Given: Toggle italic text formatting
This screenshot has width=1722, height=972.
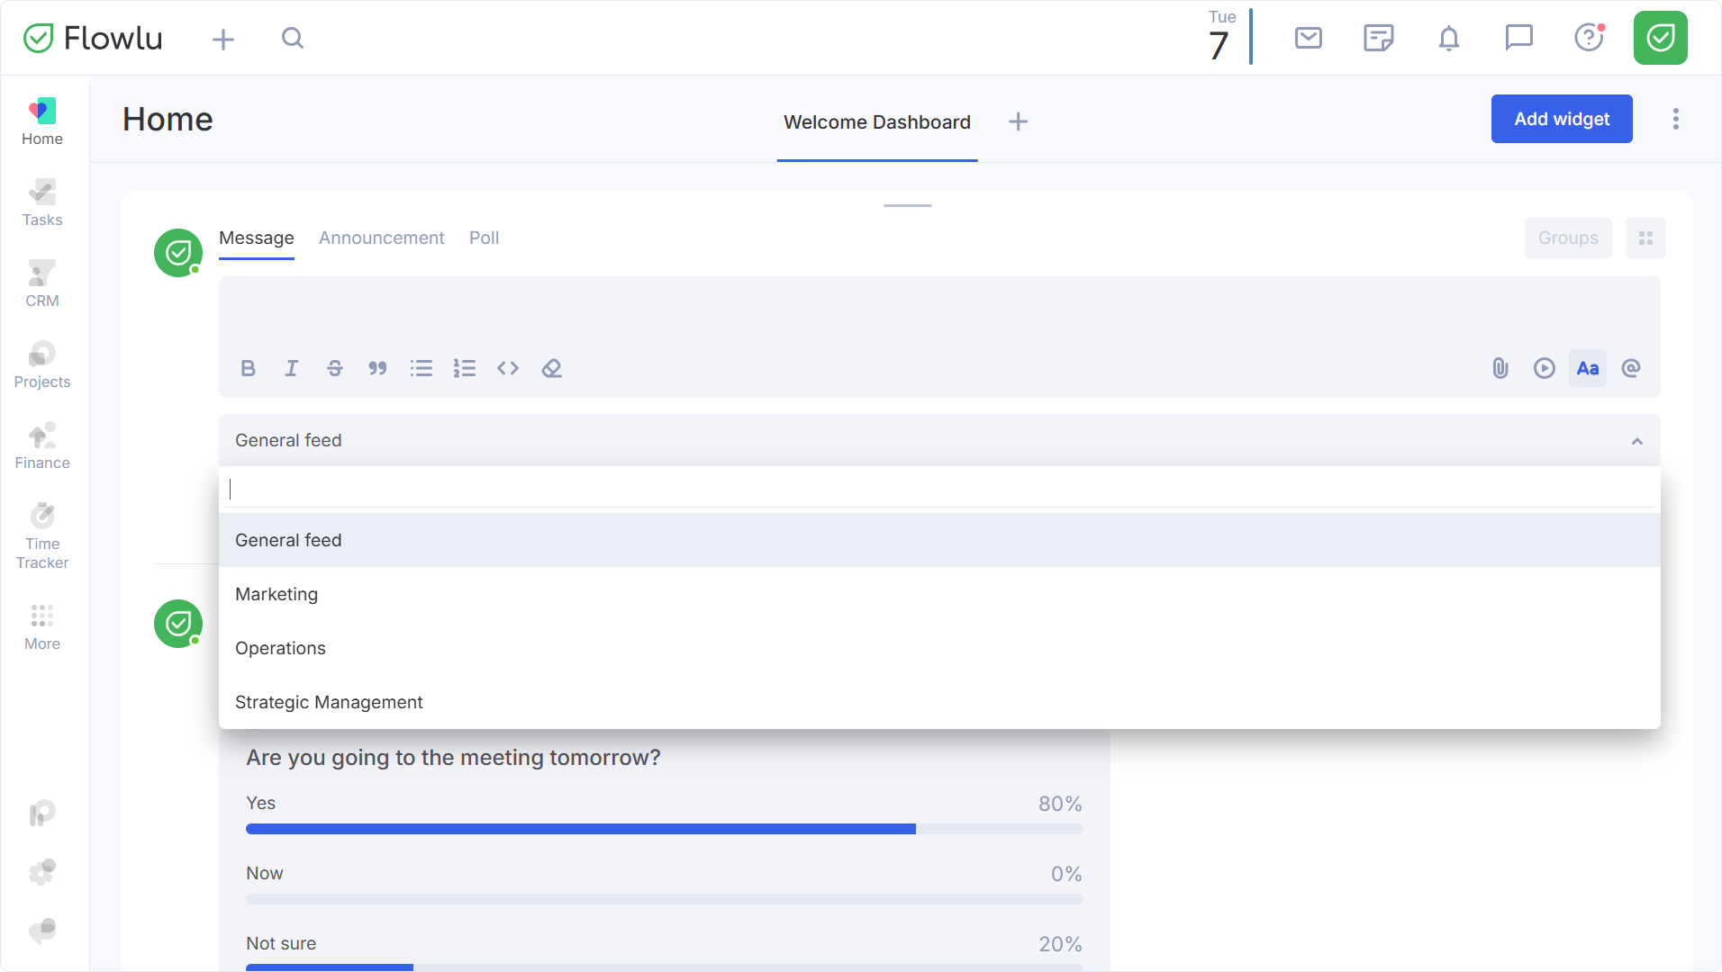Looking at the screenshot, I should (292, 368).
